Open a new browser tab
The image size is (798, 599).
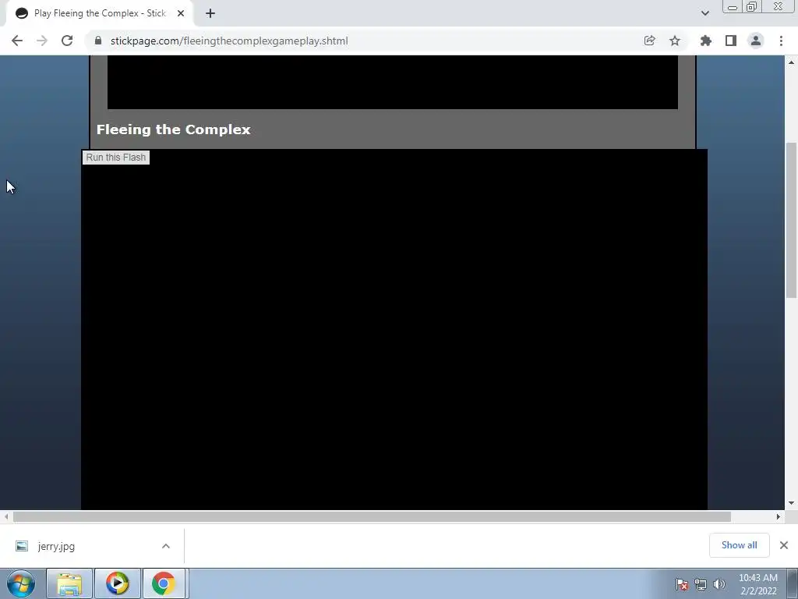point(210,13)
